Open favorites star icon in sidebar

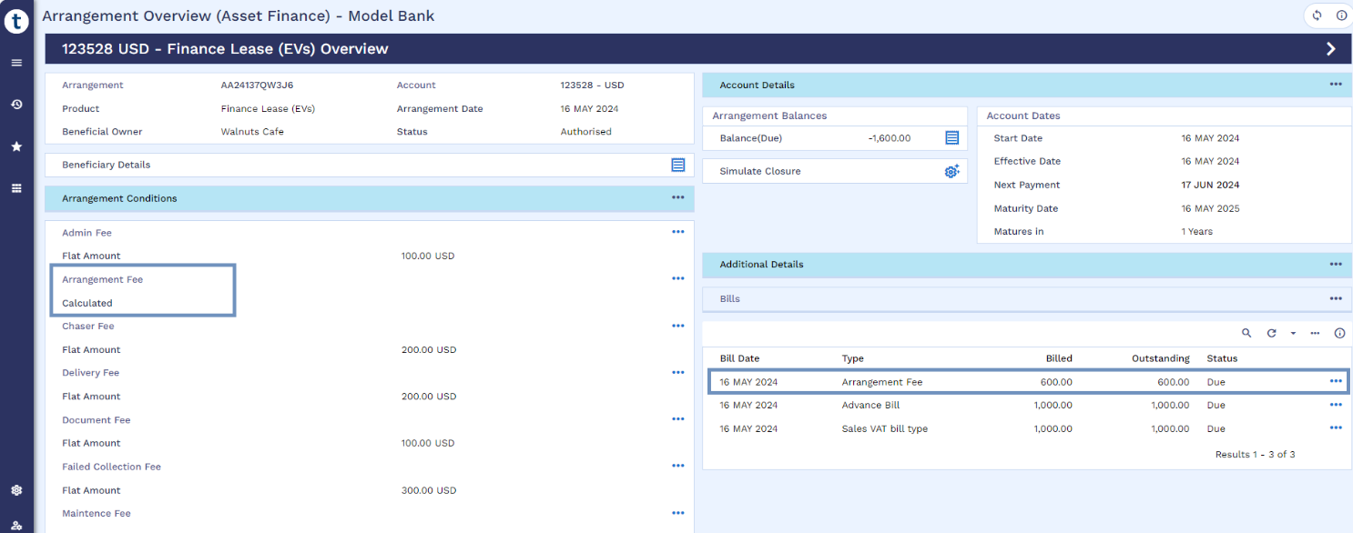click(x=16, y=146)
